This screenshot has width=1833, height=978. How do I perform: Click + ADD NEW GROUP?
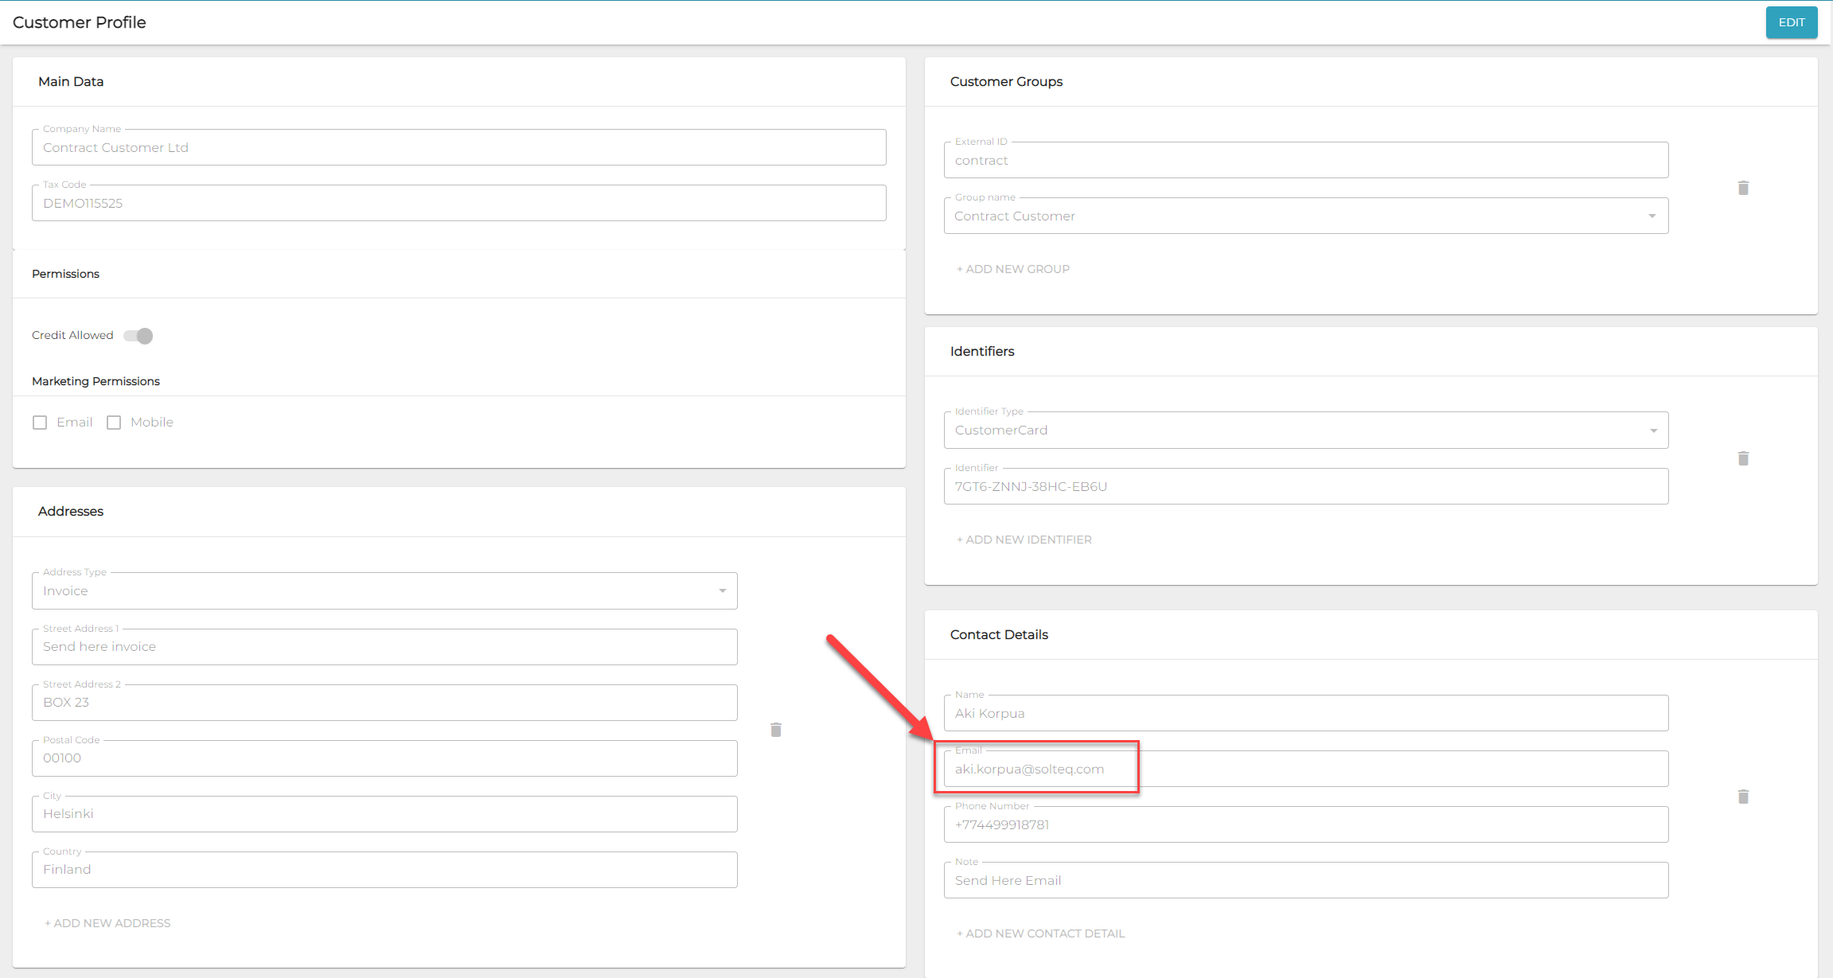[1012, 269]
